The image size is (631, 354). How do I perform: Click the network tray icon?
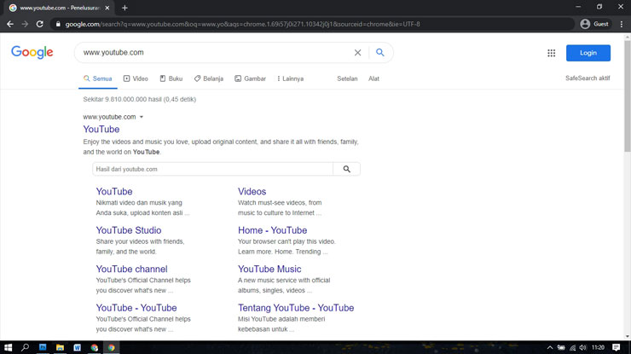572,347
